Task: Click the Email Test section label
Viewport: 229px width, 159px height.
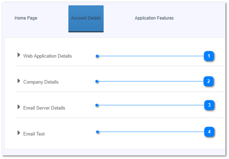Action: point(34,134)
